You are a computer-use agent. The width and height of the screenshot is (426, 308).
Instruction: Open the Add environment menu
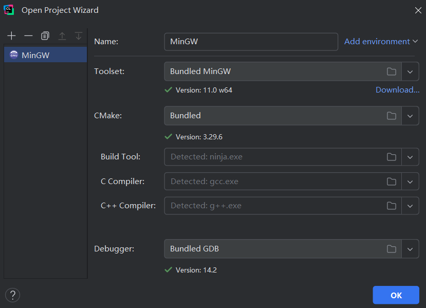381,41
